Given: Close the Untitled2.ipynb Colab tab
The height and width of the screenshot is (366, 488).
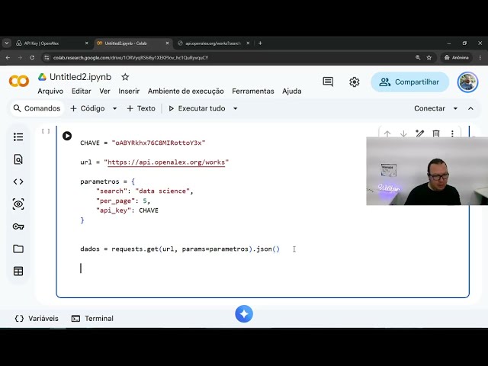Looking at the screenshot, I should click(x=167, y=43).
